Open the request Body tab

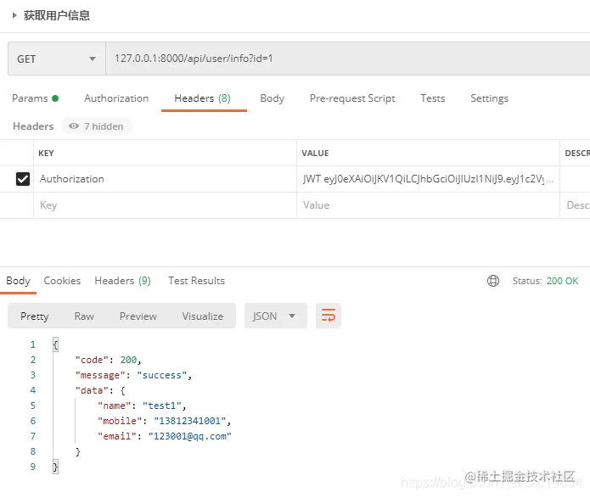point(272,98)
